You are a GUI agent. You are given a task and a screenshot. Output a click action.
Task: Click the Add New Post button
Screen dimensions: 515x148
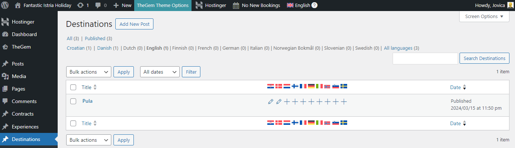134,24
